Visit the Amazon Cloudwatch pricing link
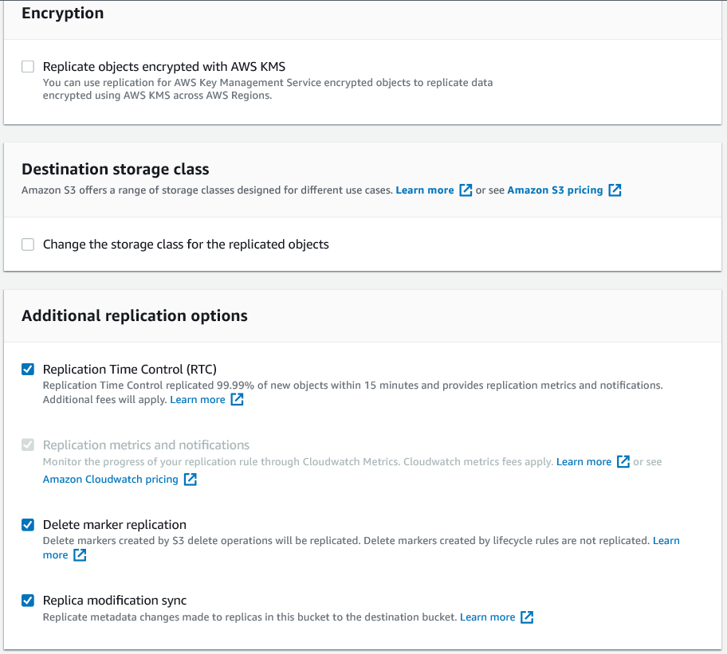The height and width of the screenshot is (654, 727). (x=110, y=480)
